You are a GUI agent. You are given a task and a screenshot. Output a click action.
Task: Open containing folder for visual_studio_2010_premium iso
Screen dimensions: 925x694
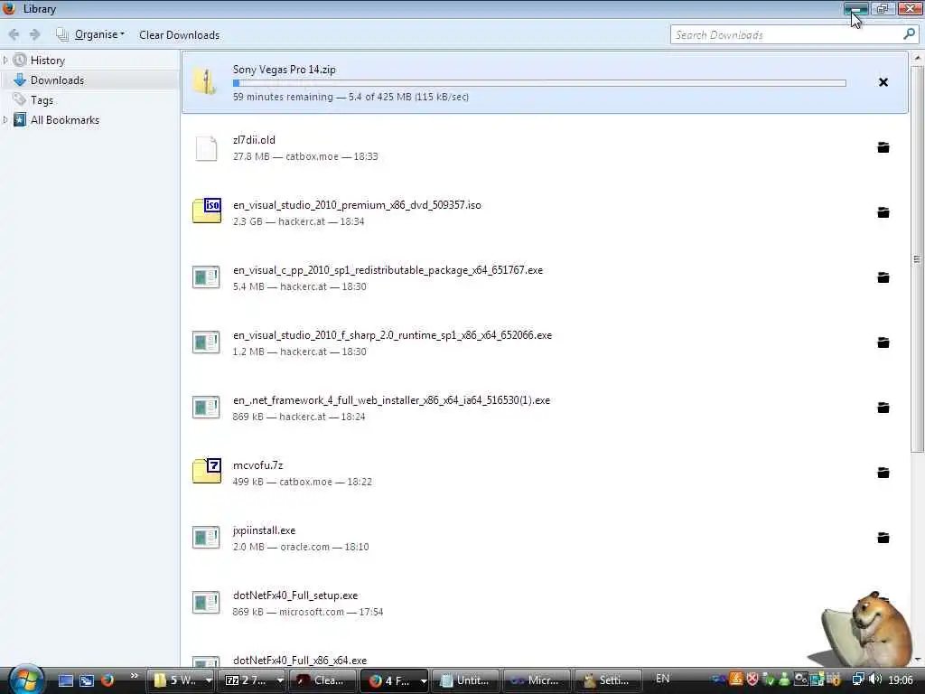(883, 212)
